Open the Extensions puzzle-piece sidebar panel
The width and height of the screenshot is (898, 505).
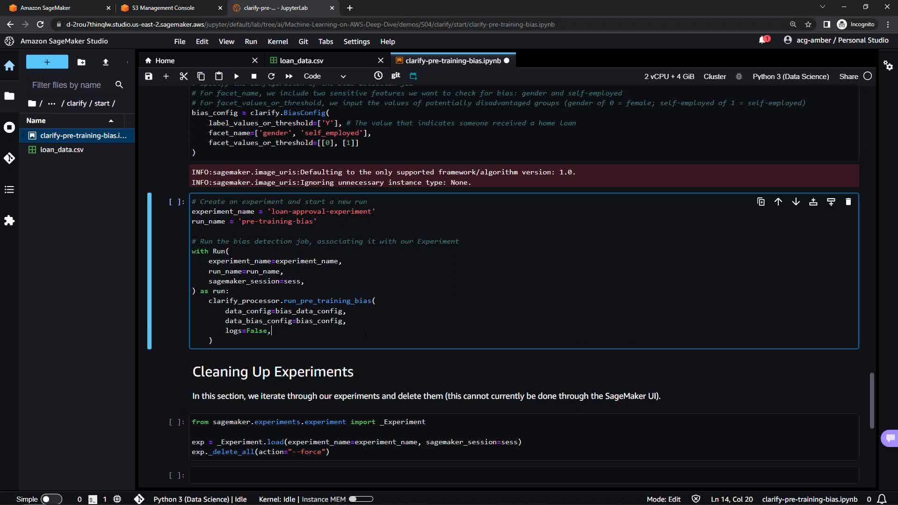(9, 221)
